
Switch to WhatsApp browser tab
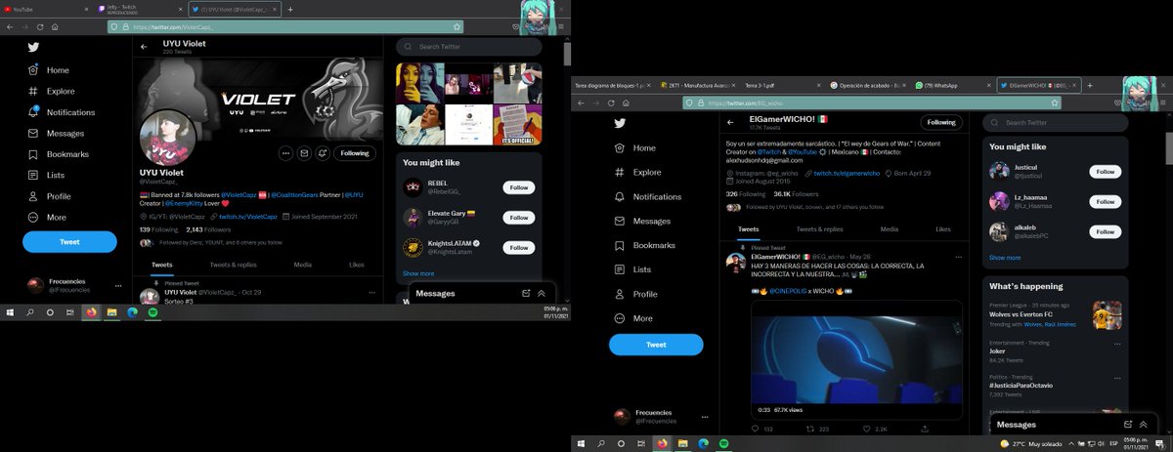click(954, 86)
